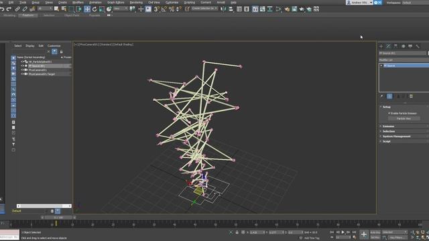Switch to the Utilities command panel tab

(x=418, y=46)
